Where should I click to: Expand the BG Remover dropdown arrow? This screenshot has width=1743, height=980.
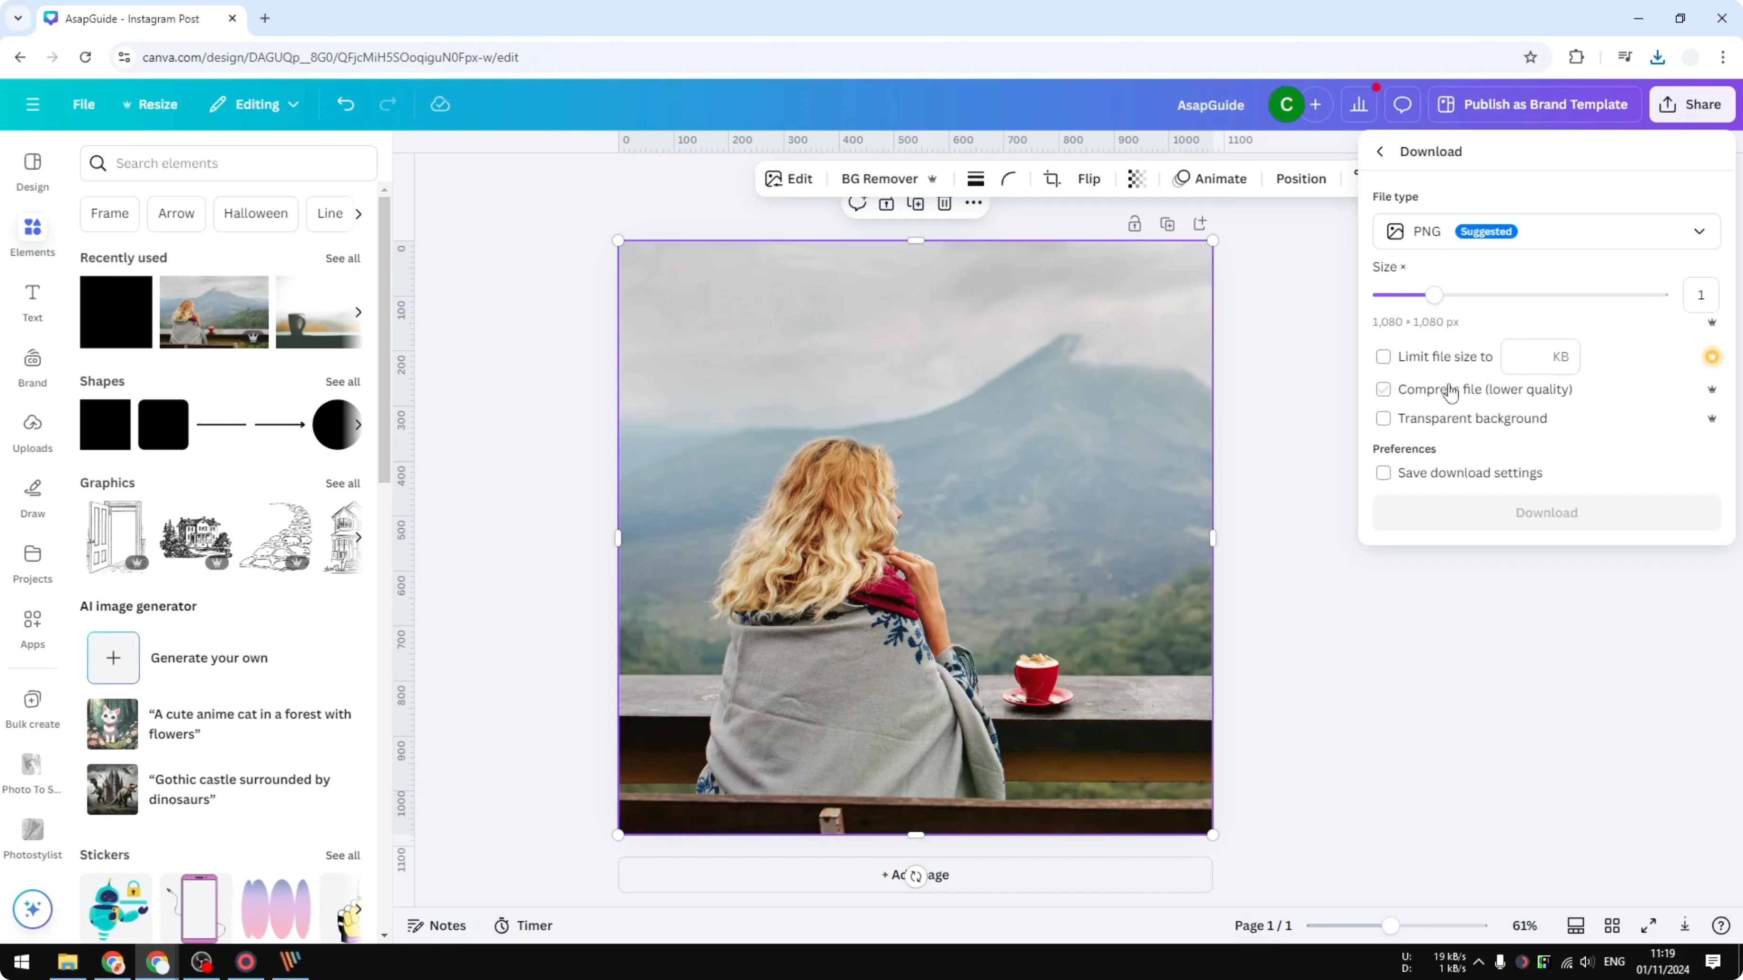(933, 178)
